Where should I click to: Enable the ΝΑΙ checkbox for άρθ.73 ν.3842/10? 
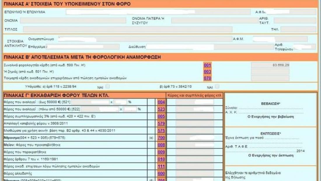(x=217, y=87)
